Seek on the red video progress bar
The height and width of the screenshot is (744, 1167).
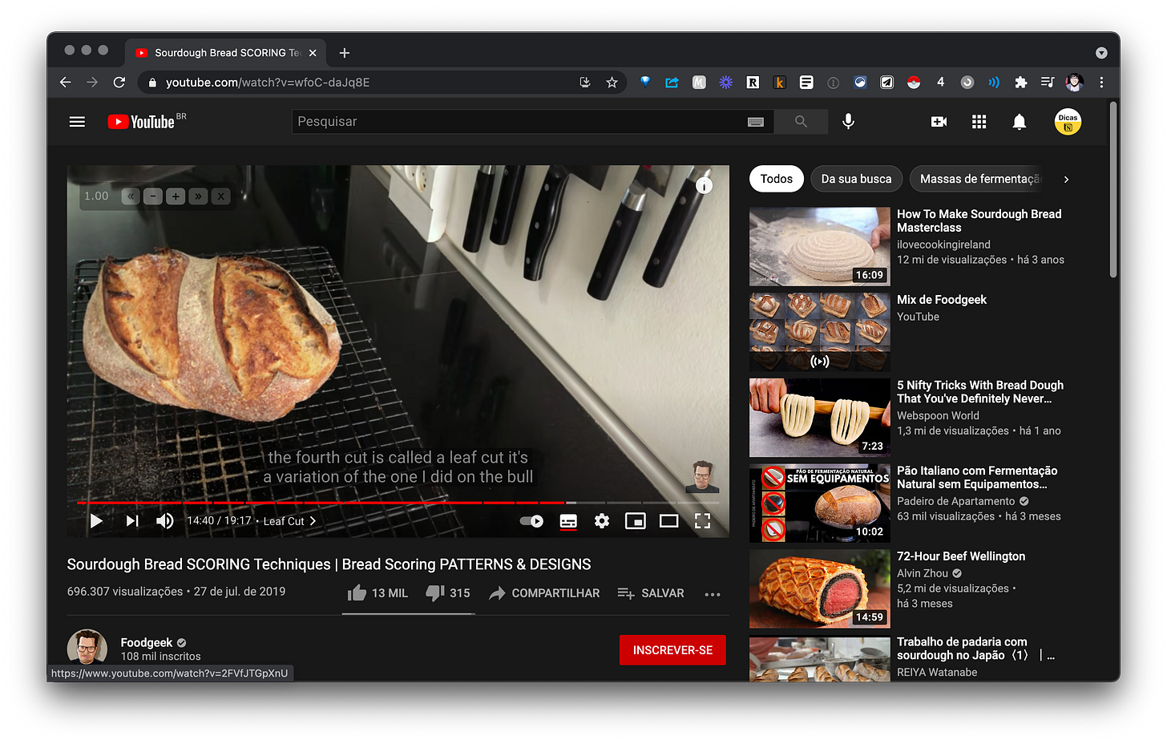(398, 503)
